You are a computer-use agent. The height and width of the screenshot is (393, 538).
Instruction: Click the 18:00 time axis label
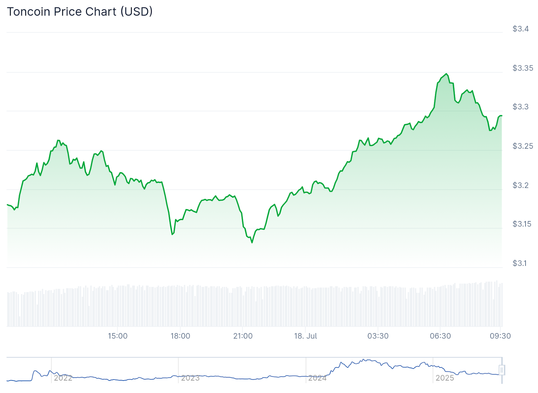click(x=180, y=336)
